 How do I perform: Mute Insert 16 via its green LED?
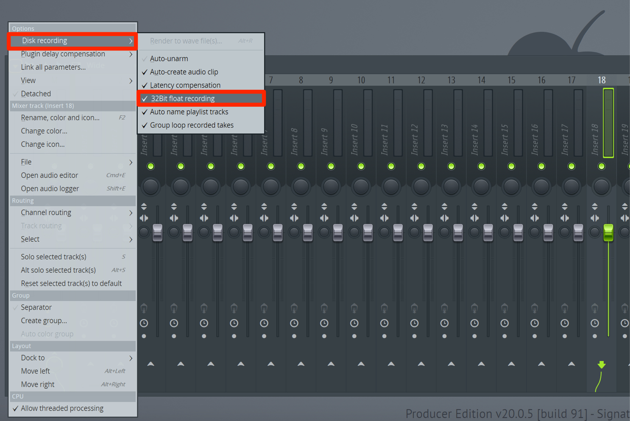pyautogui.click(x=541, y=166)
